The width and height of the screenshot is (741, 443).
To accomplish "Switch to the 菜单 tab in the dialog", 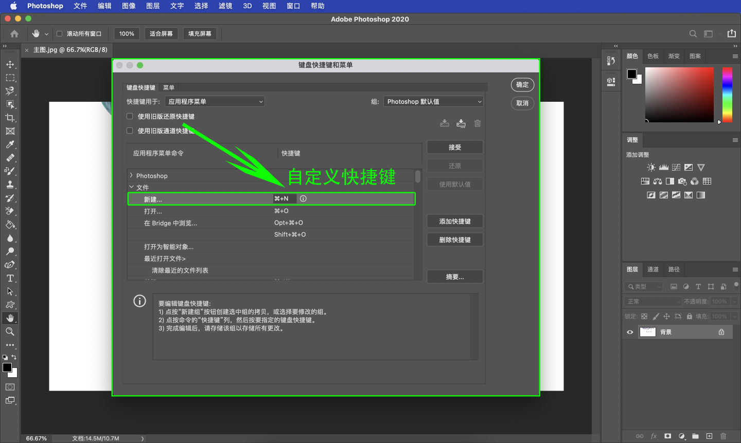I will [168, 87].
